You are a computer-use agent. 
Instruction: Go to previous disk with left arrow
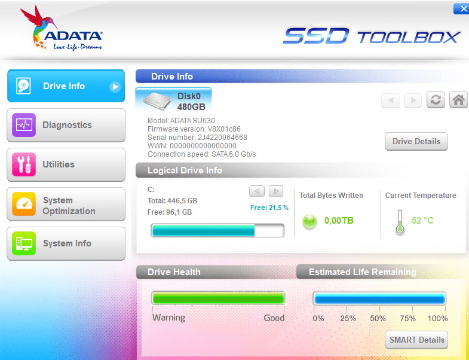pyautogui.click(x=390, y=100)
